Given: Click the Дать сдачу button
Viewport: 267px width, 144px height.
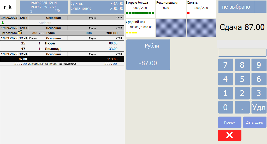Looking at the screenshot, I should pos(254,122).
